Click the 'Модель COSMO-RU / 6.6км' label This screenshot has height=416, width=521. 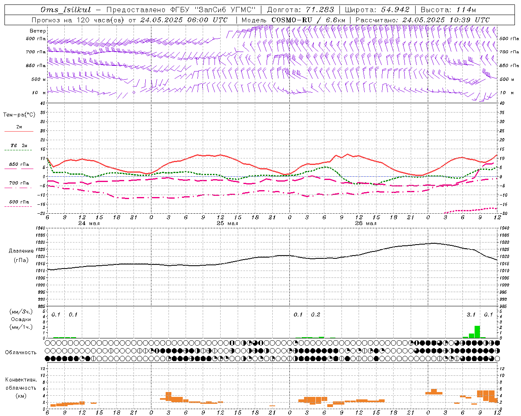pos(293,20)
